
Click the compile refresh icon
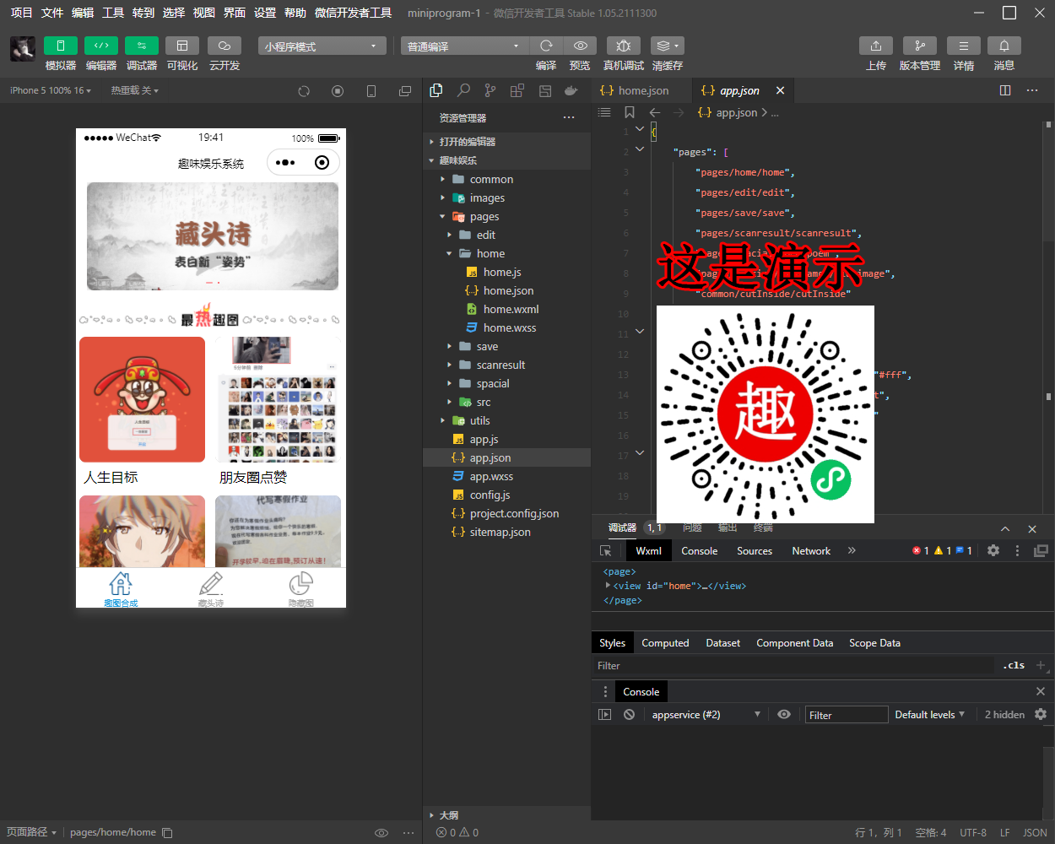(546, 46)
